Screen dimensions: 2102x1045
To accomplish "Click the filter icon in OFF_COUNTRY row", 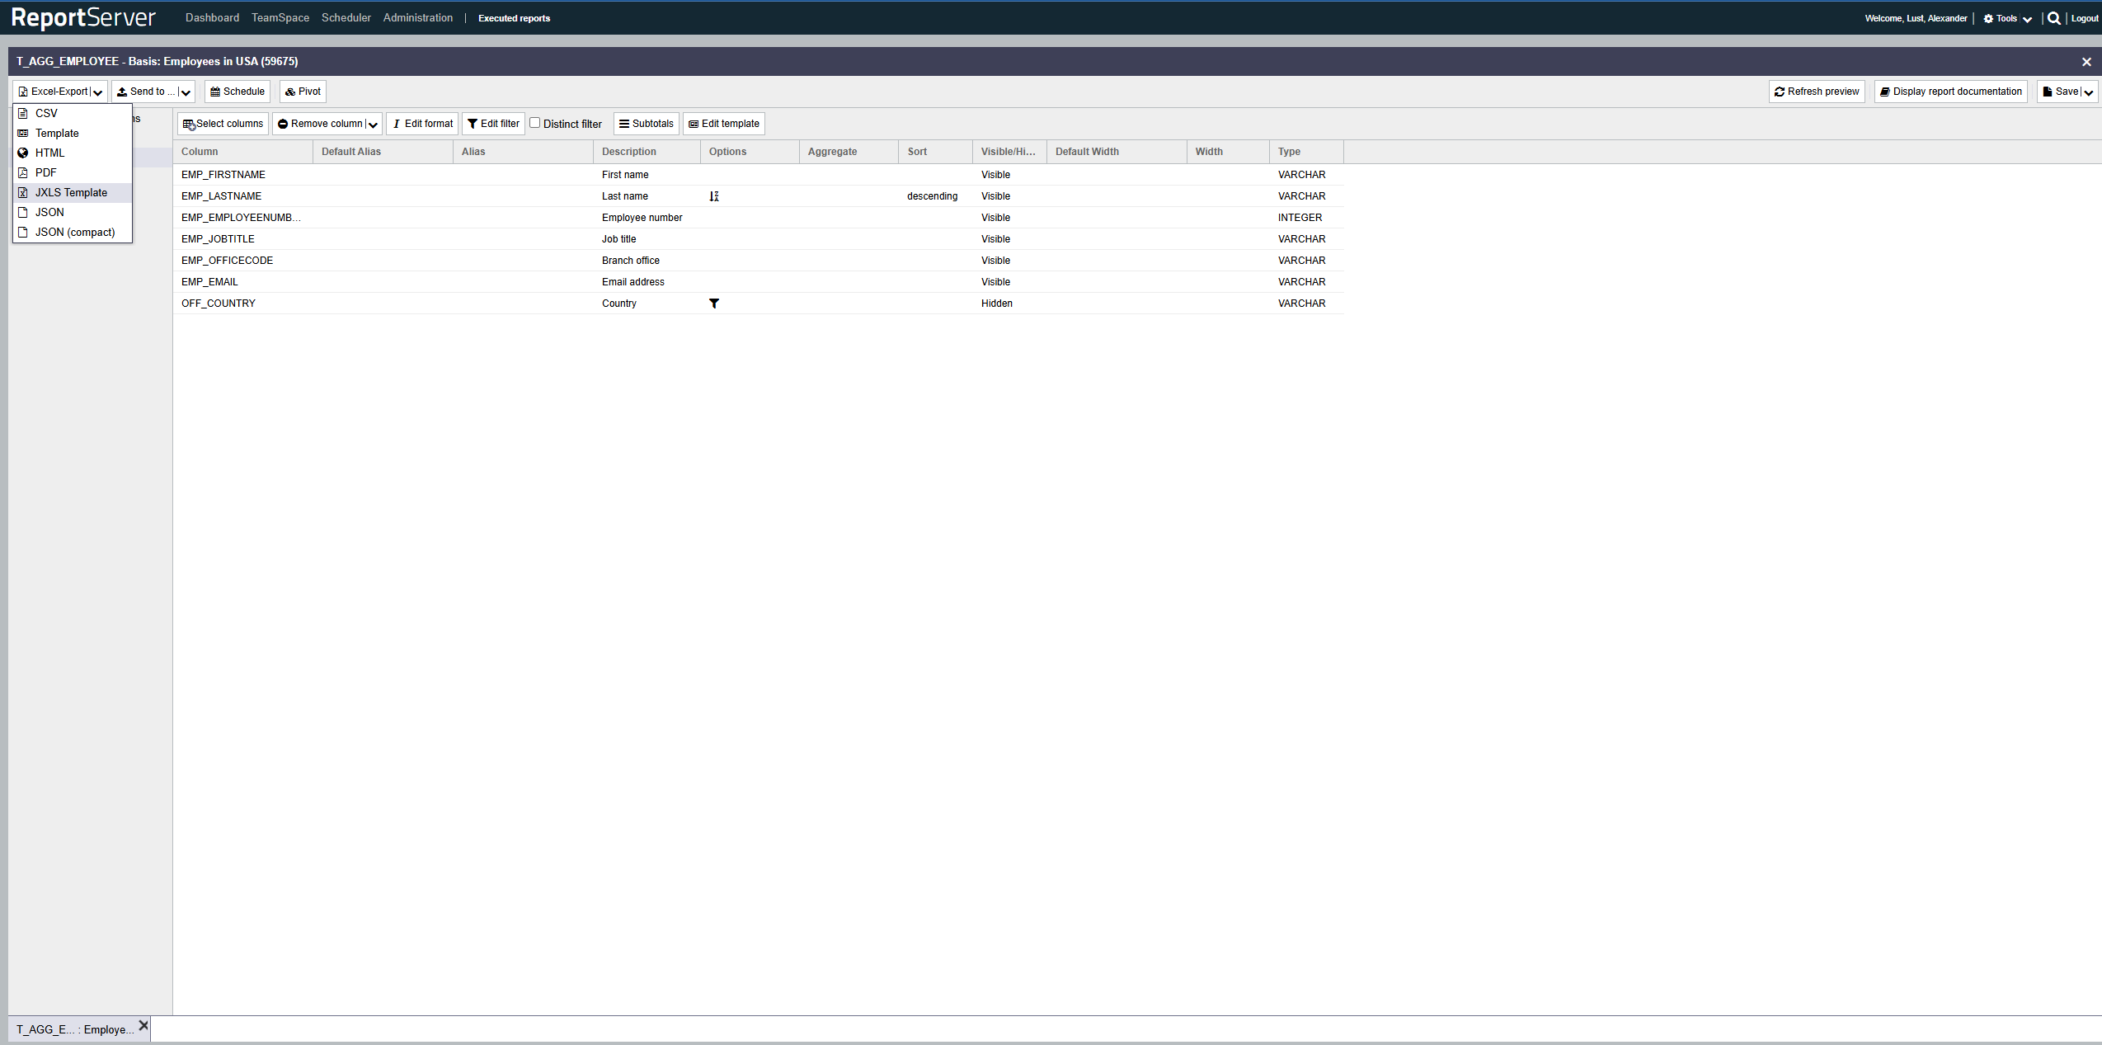I will pos(714,304).
